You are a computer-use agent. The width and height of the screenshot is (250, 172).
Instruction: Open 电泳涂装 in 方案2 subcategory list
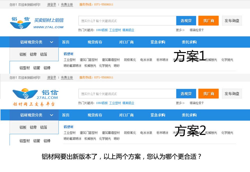click(x=146, y=133)
